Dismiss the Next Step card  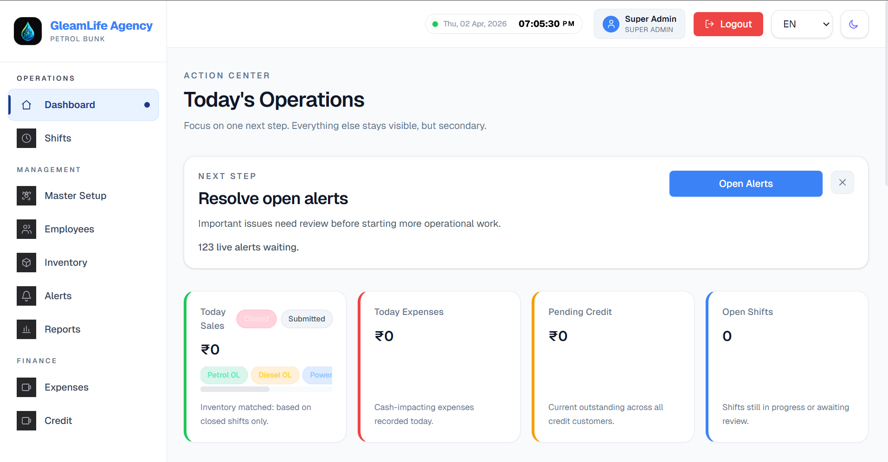842,183
